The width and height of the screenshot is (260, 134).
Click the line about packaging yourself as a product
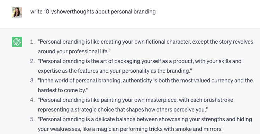pos(140,61)
